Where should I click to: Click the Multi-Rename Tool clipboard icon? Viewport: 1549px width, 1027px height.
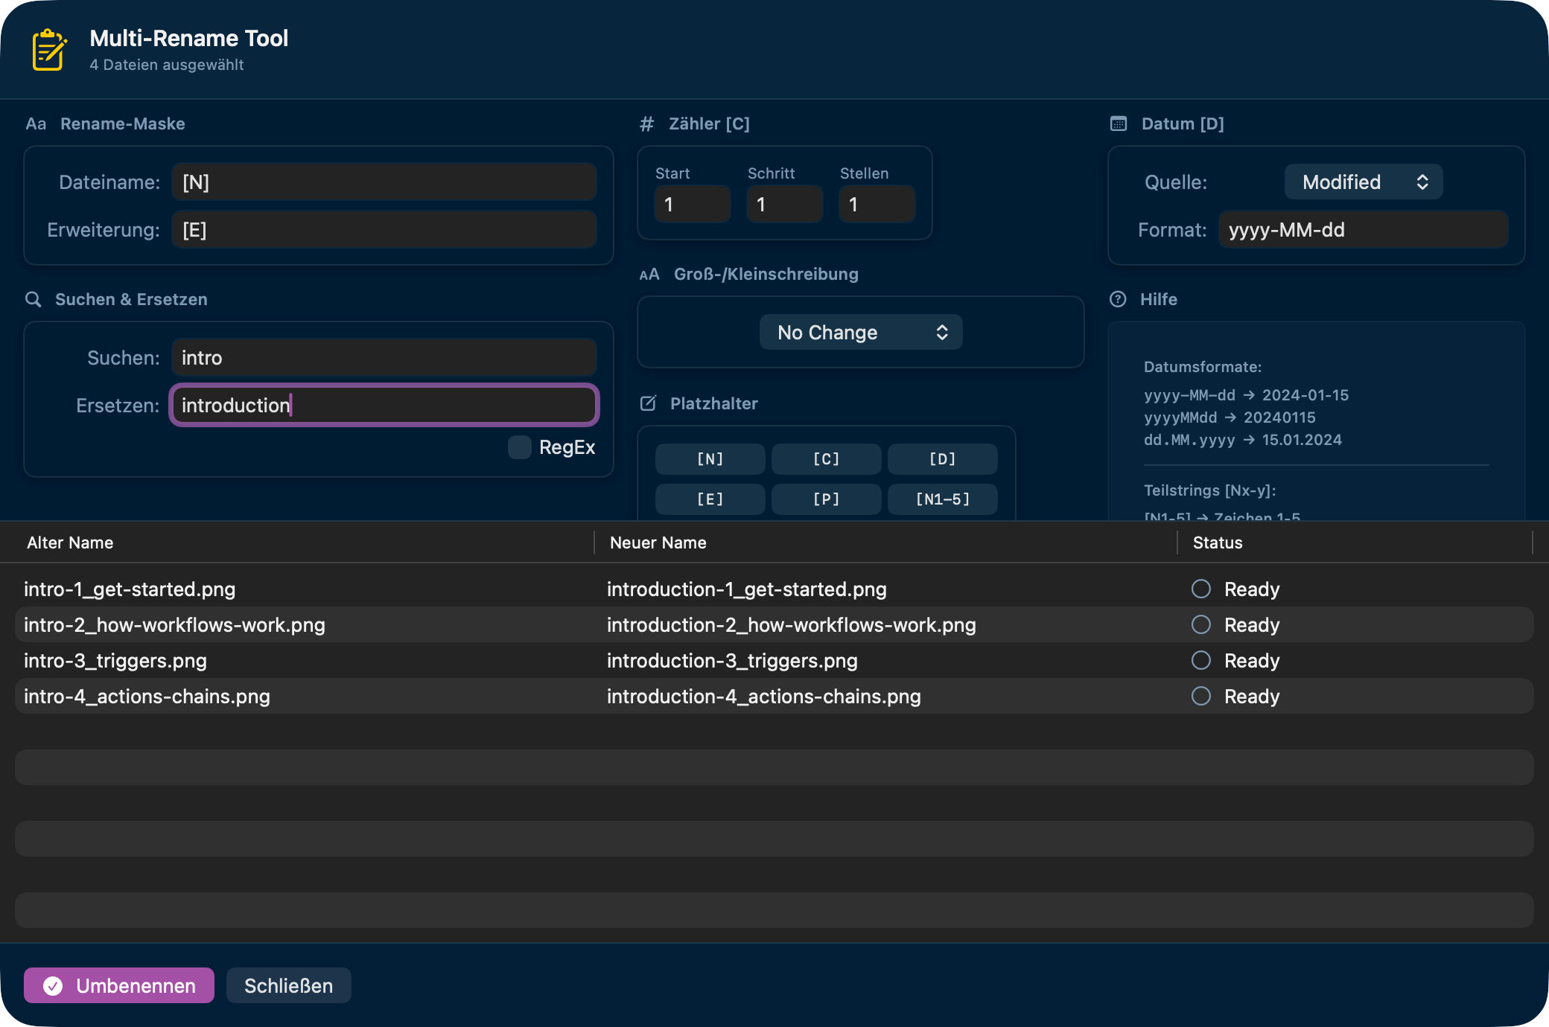[x=49, y=50]
